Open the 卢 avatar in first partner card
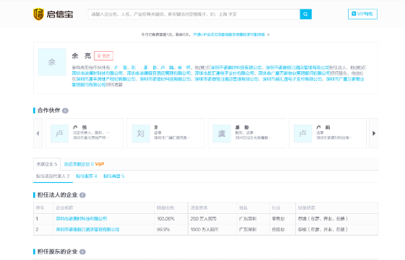The image size is (405, 260). pos(60,133)
